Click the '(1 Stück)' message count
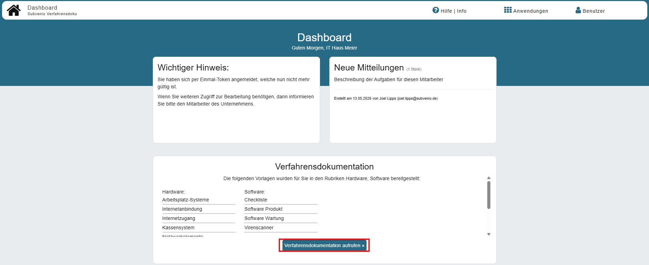The image size is (649, 265). click(x=414, y=69)
